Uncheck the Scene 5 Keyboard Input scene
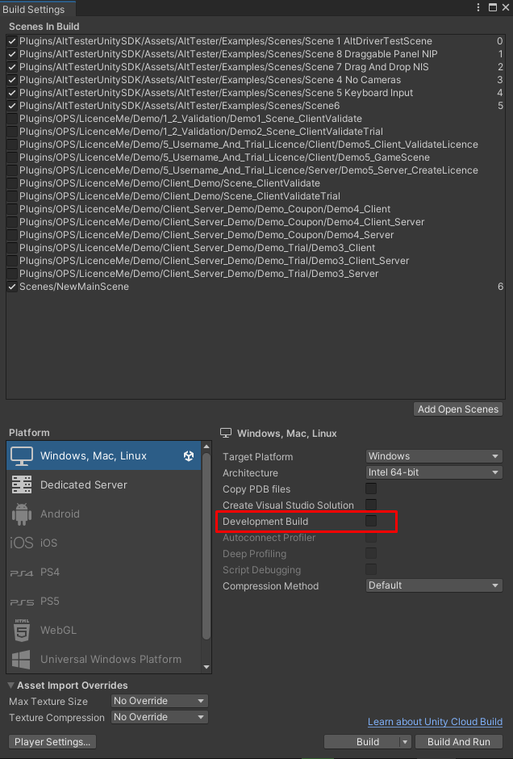513x759 pixels. click(x=10, y=93)
